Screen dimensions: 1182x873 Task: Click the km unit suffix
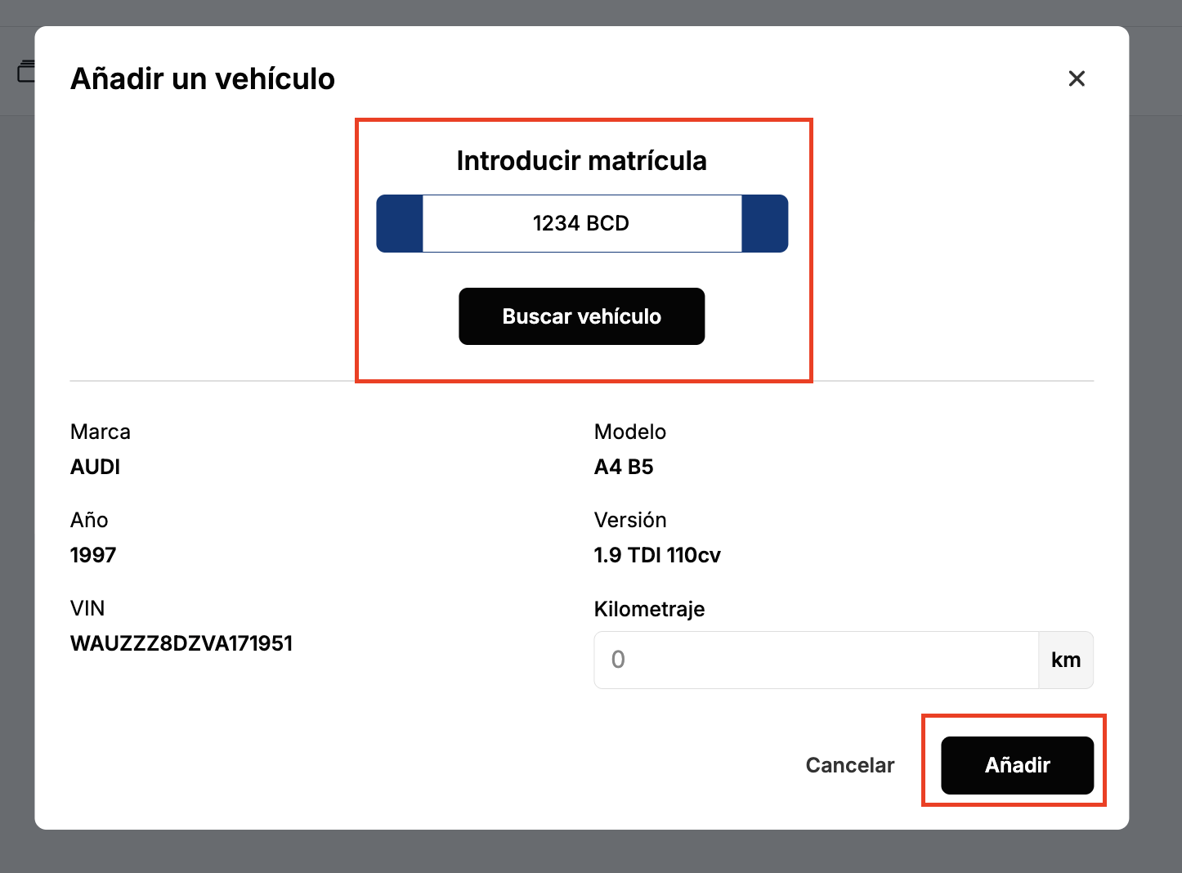pyautogui.click(x=1066, y=660)
